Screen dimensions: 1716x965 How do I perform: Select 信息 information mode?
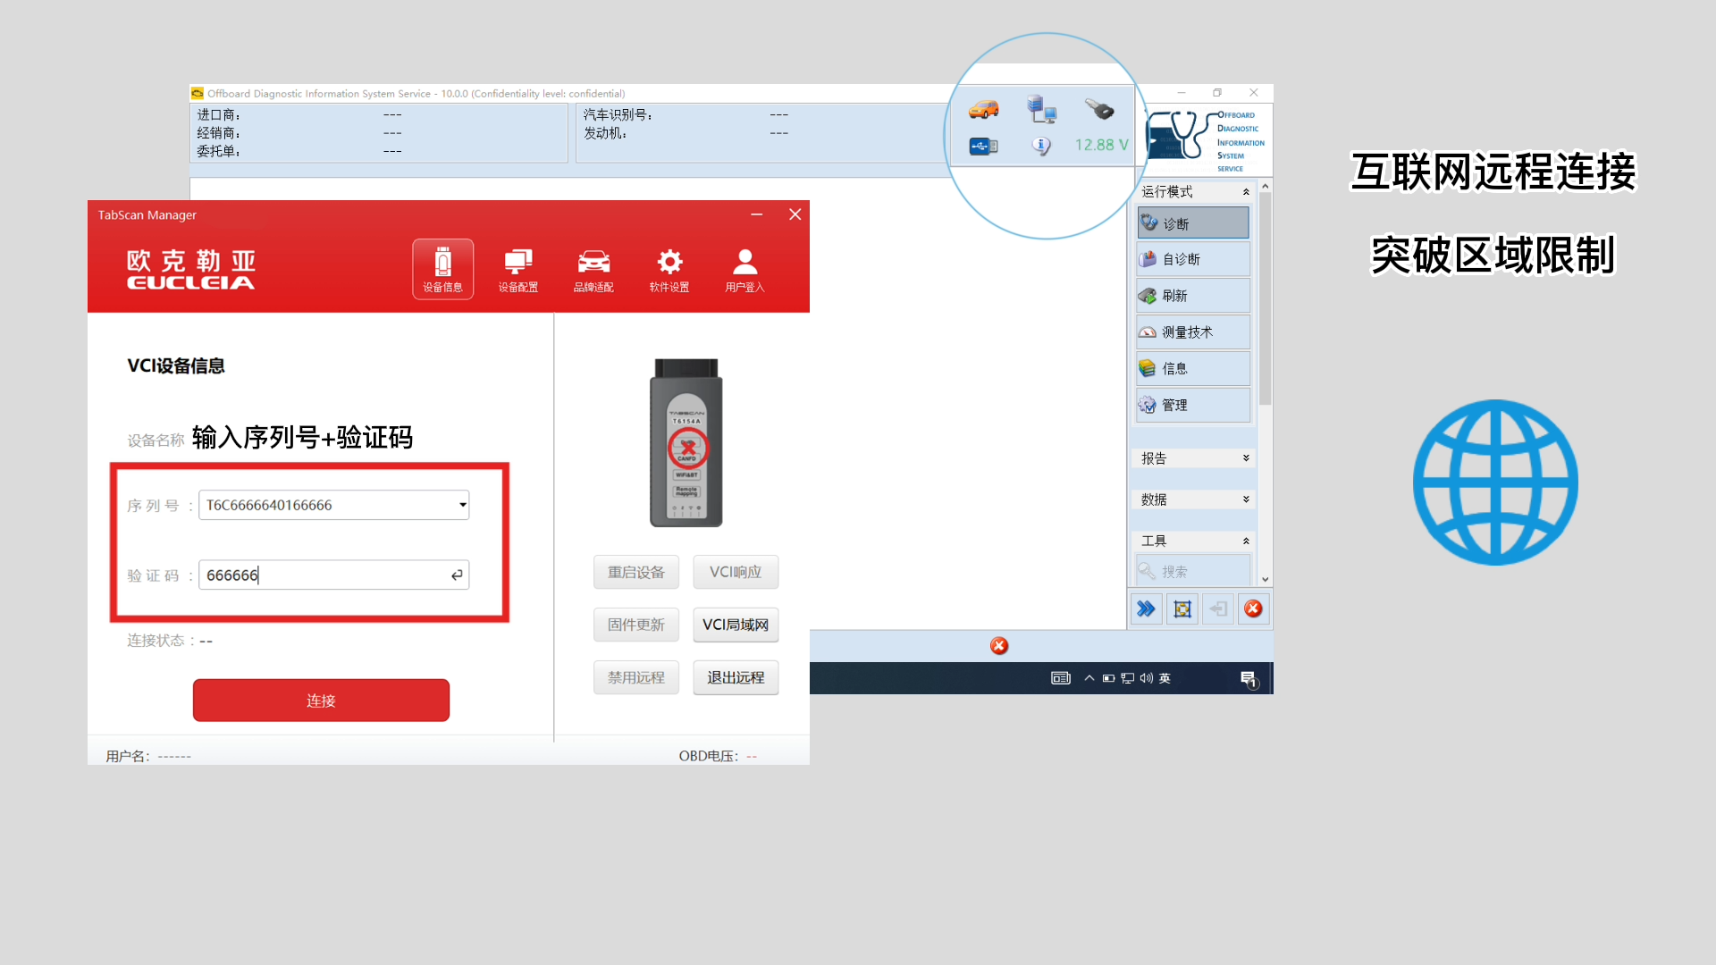pyautogui.click(x=1193, y=368)
